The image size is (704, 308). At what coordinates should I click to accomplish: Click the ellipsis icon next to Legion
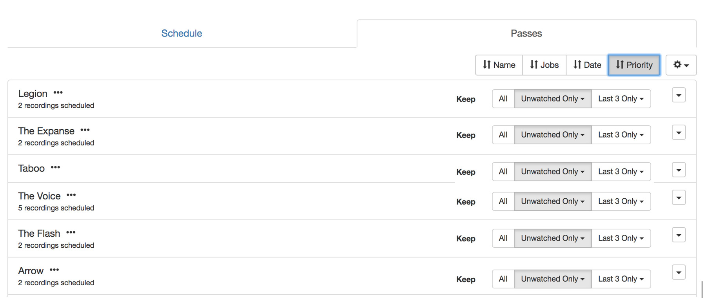click(58, 93)
